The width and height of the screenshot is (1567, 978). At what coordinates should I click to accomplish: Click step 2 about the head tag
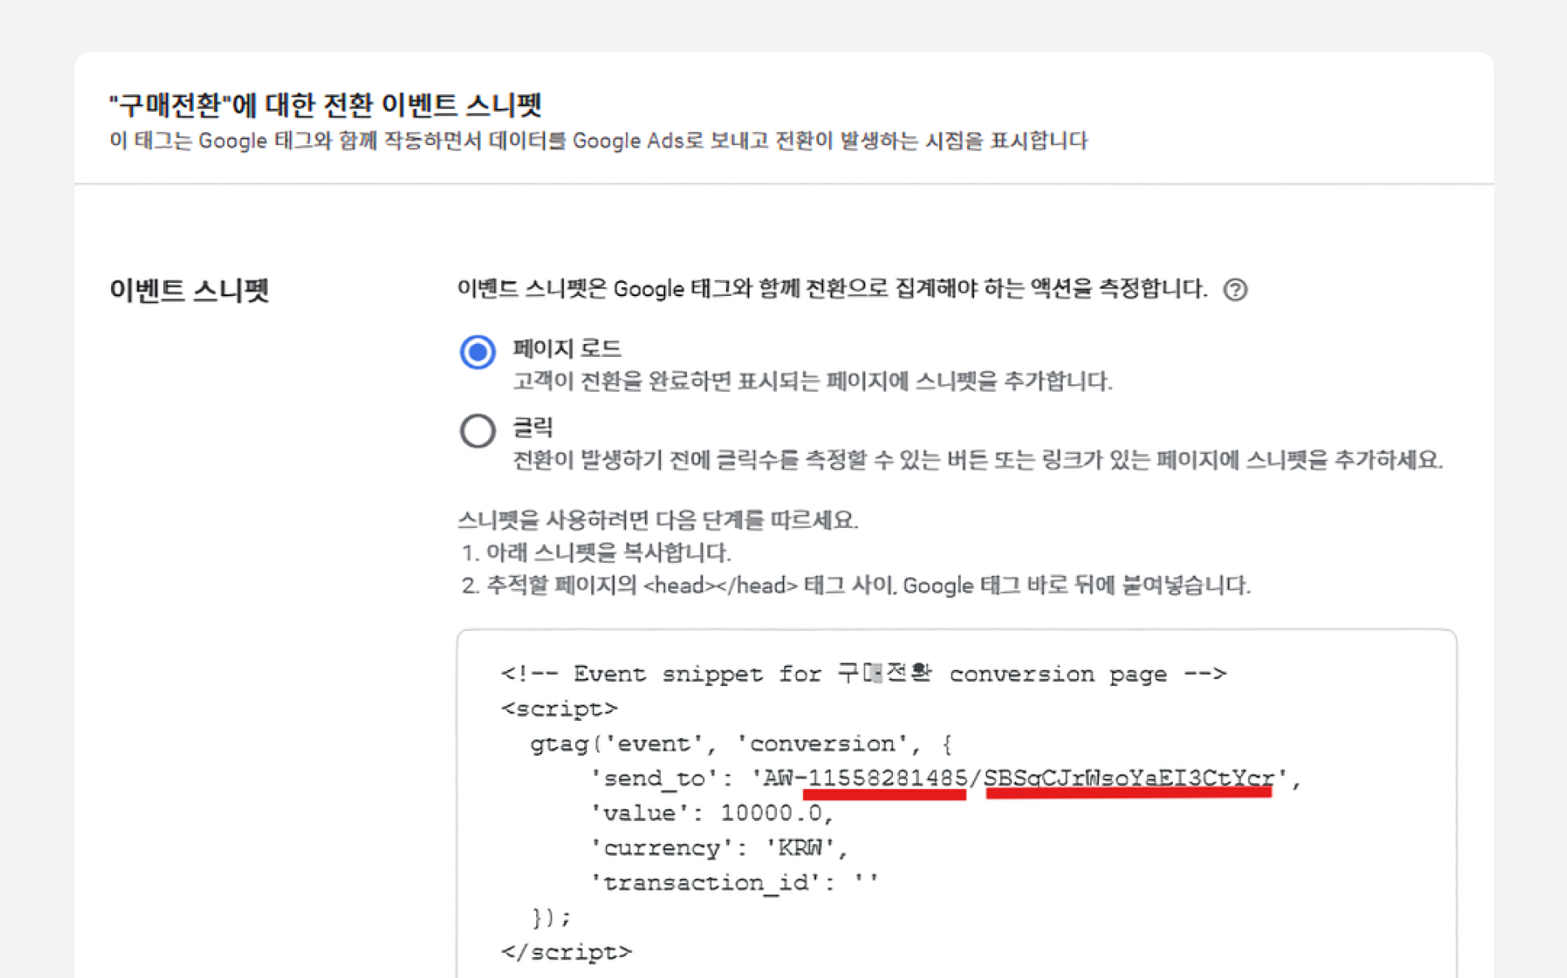tap(856, 586)
